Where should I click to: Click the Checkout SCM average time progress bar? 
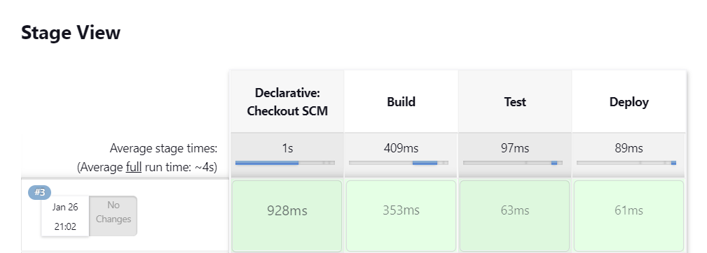[x=285, y=163]
